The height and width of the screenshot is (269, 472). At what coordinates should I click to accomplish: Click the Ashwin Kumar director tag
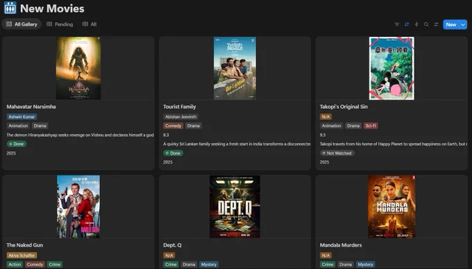click(22, 116)
